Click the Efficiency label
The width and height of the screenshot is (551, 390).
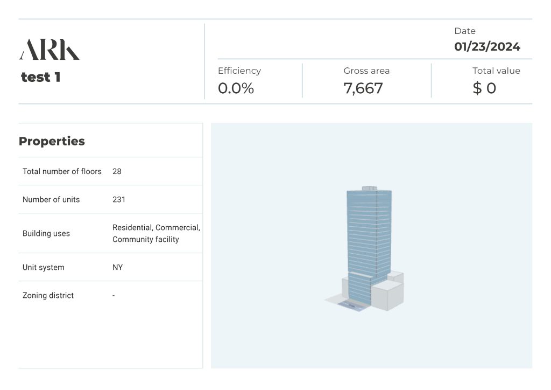coord(239,71)
